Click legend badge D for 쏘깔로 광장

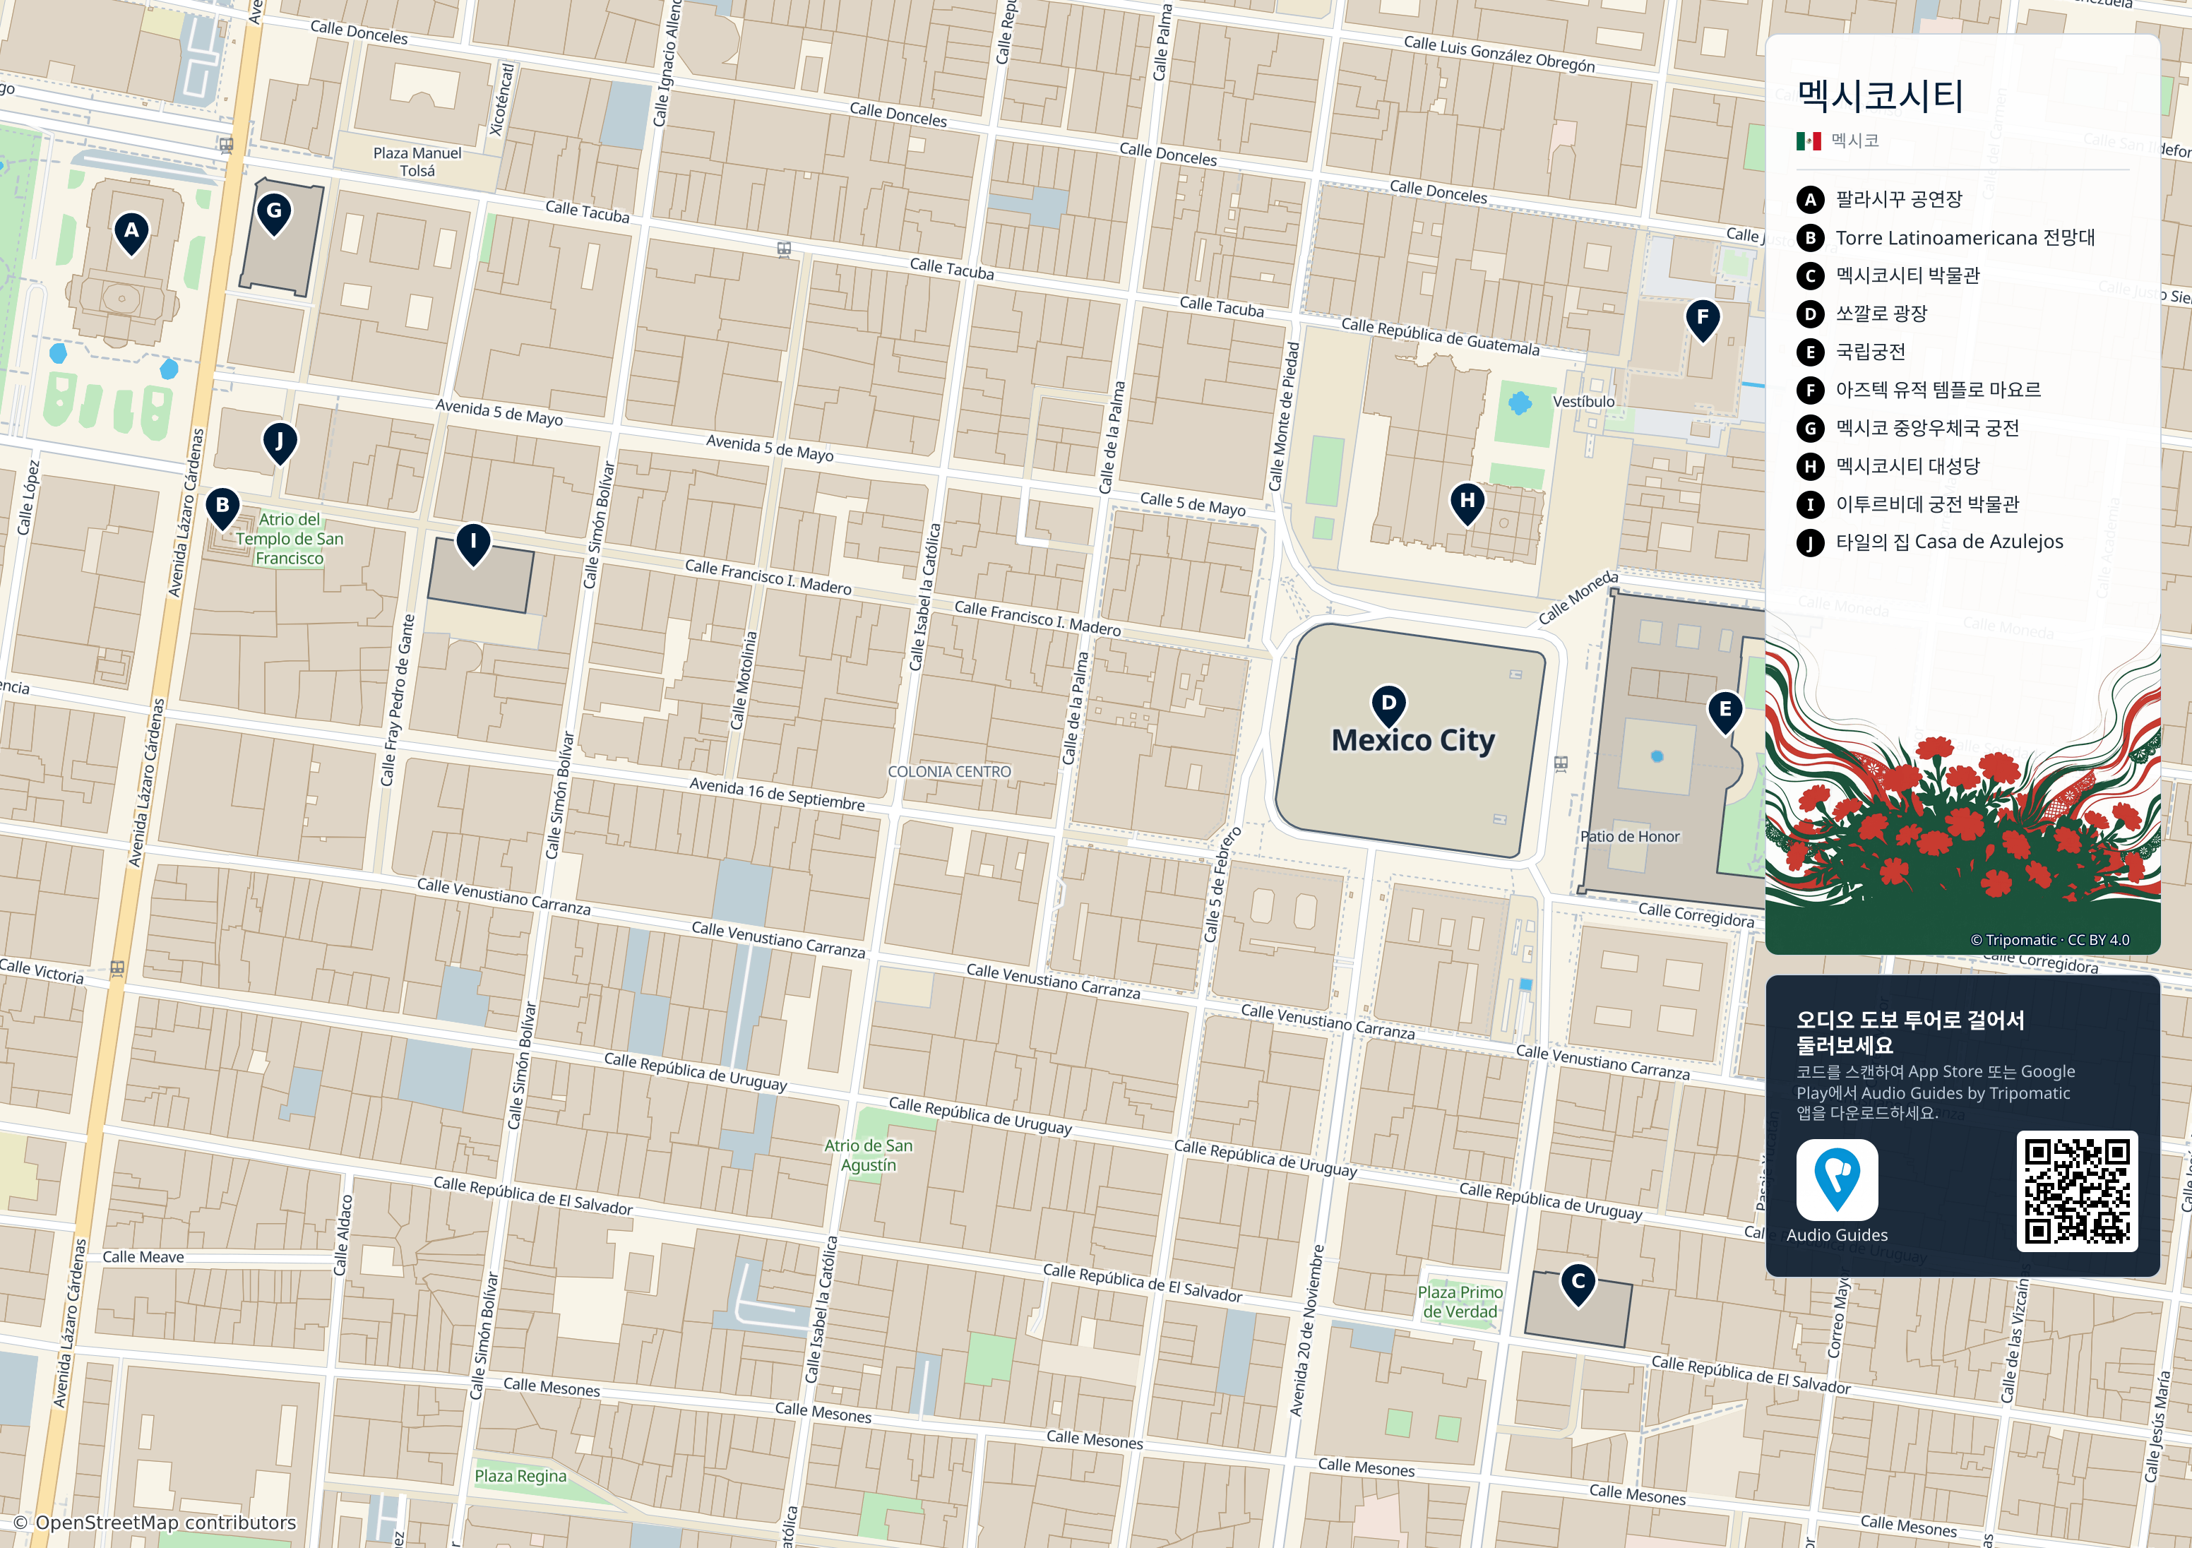point(1809,314)
